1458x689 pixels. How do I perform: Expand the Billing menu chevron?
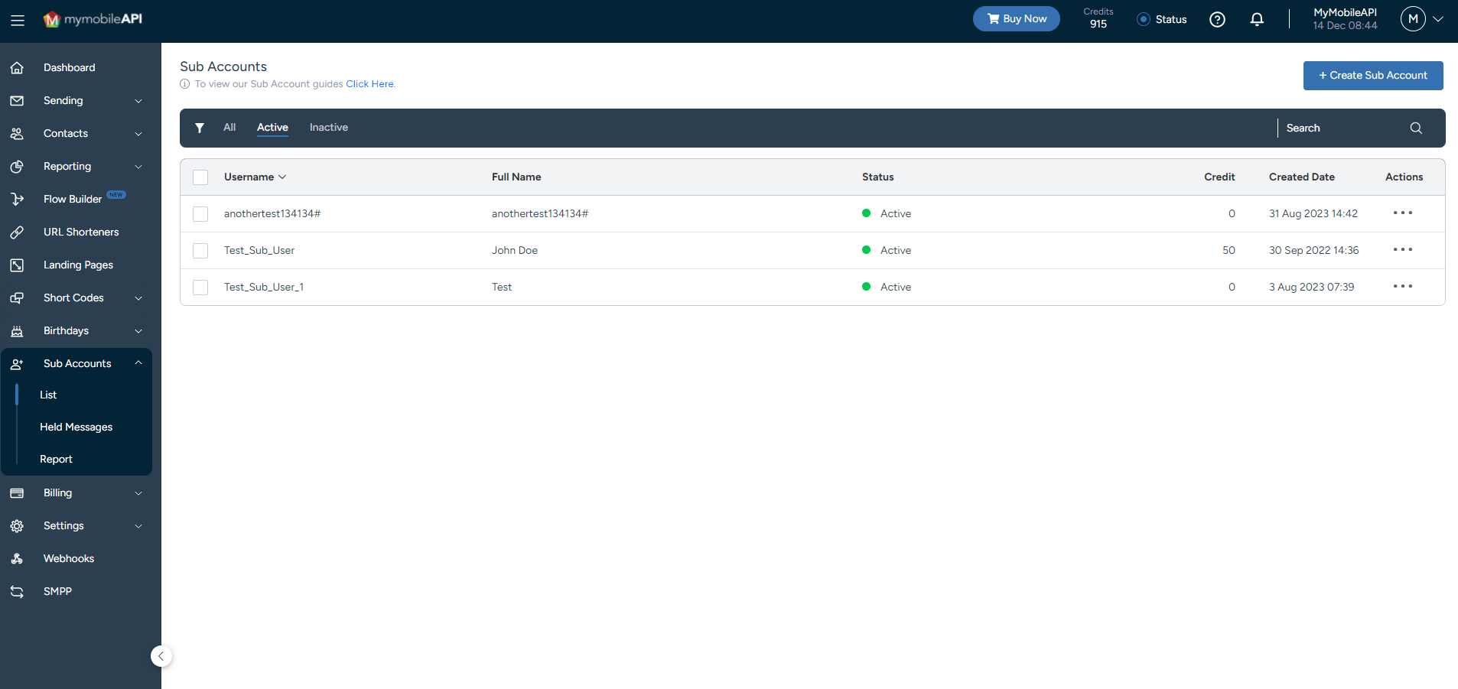[138, 493]
